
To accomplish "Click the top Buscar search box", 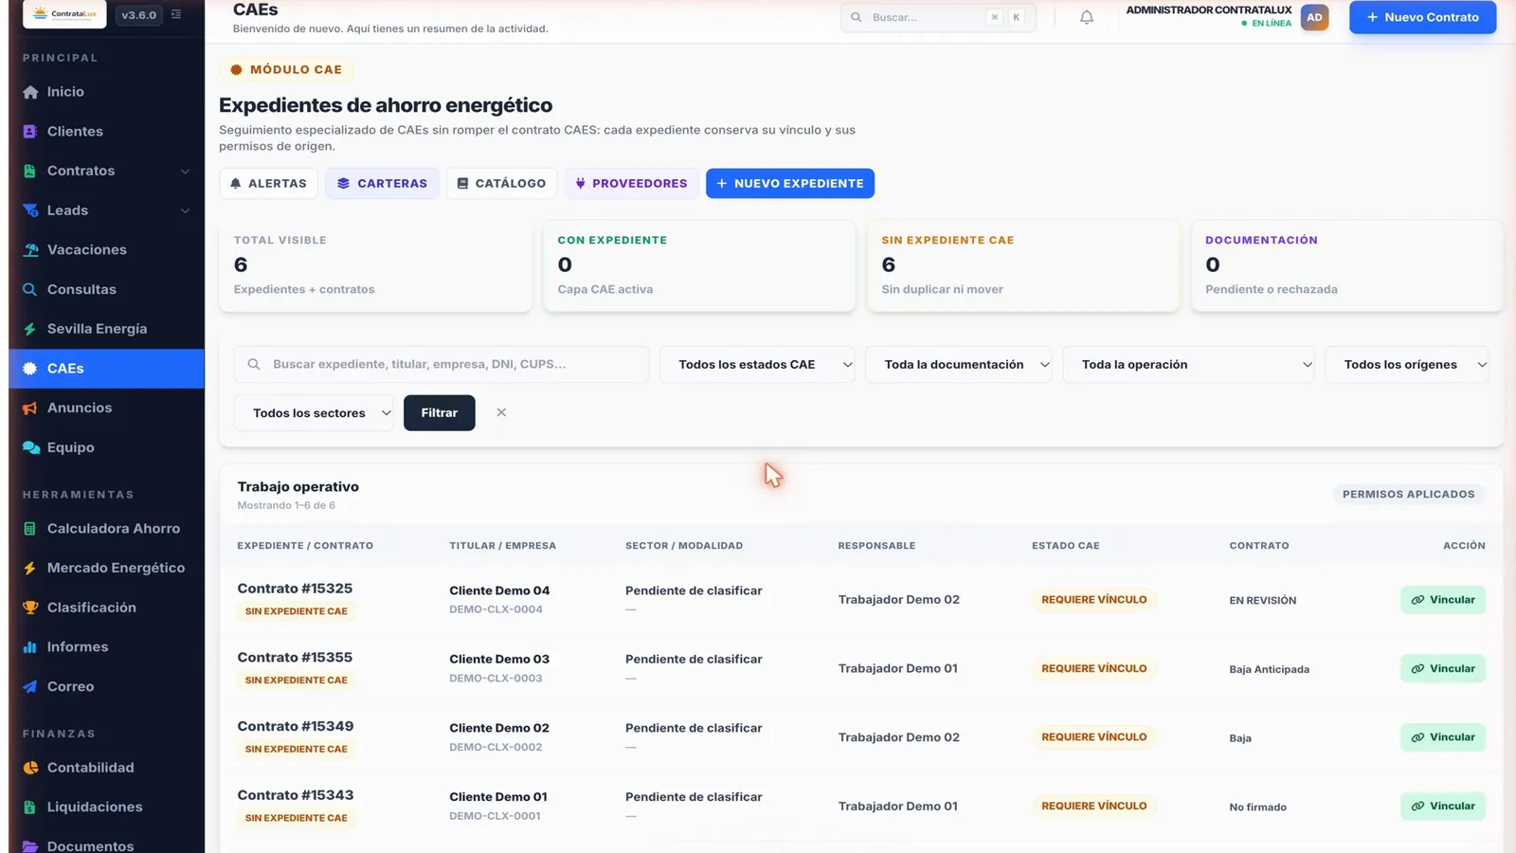I will [x=938, y=17].
